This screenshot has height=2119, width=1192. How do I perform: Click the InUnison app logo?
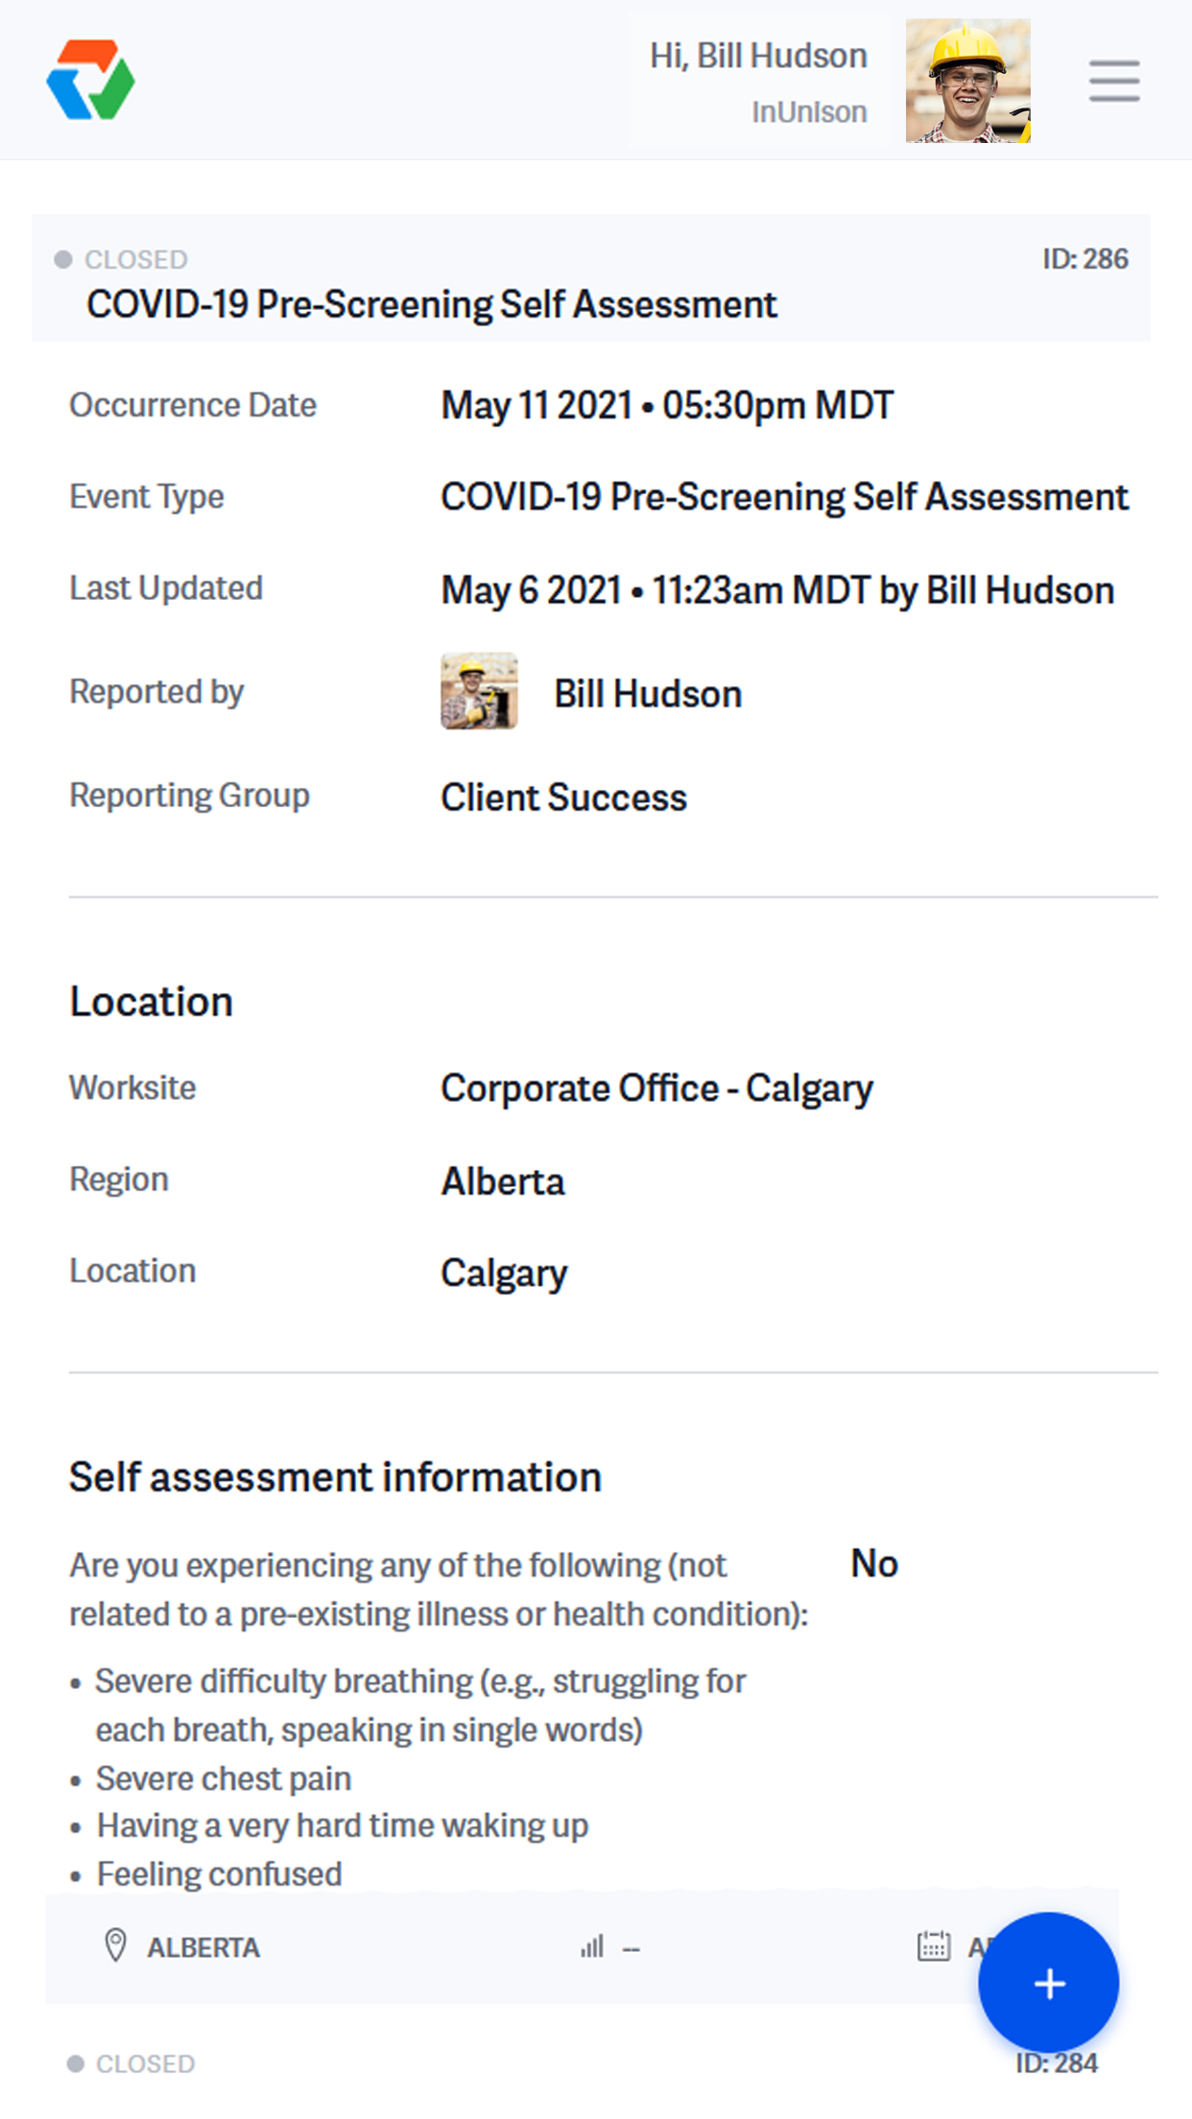(x=91, y=80)
